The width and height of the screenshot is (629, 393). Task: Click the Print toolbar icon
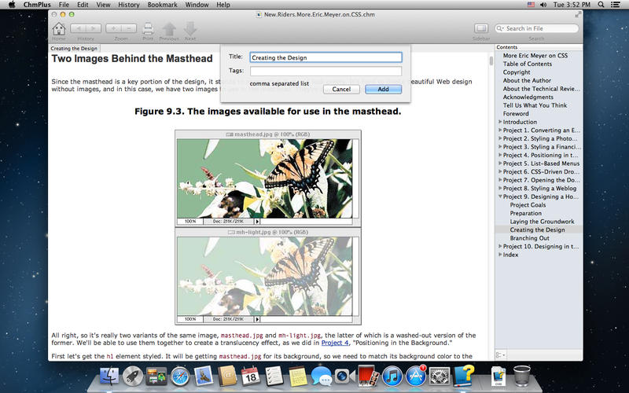point(147,29)
